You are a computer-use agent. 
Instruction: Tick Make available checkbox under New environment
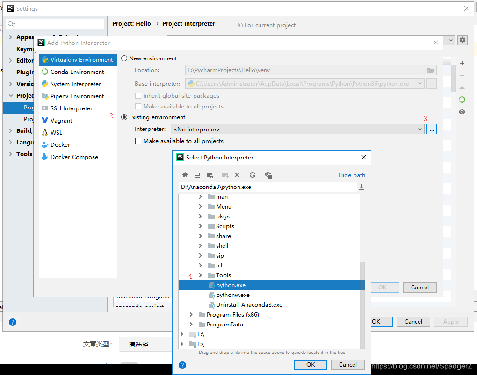pos(138,107)
